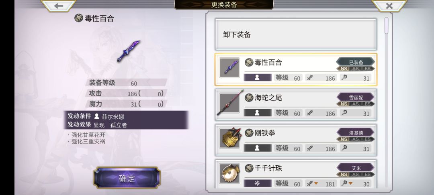434x195 pixels.
Task: Select the 卸下装备 unequip option
Action: [296, 35]
